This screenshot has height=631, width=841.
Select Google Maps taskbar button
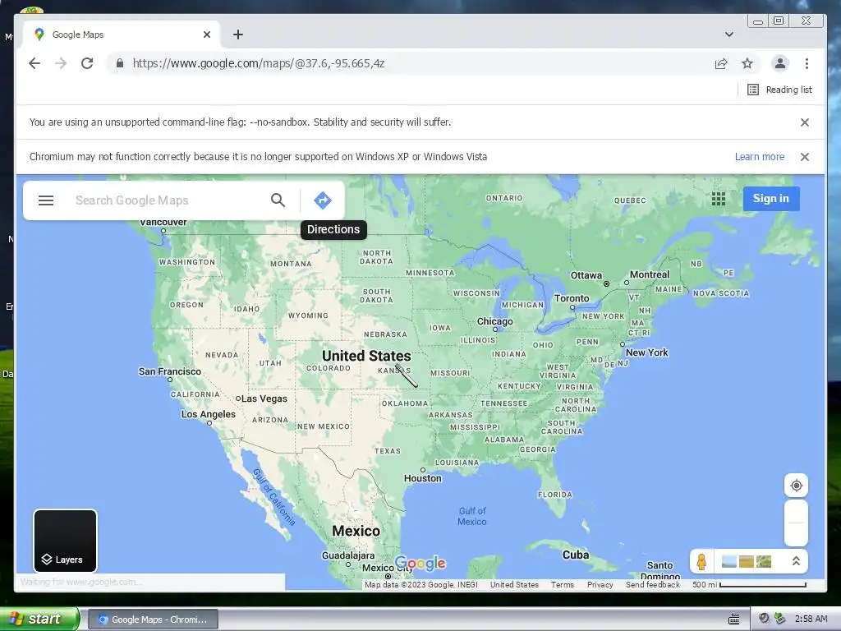pyautogui.click(x=153, y=619)
